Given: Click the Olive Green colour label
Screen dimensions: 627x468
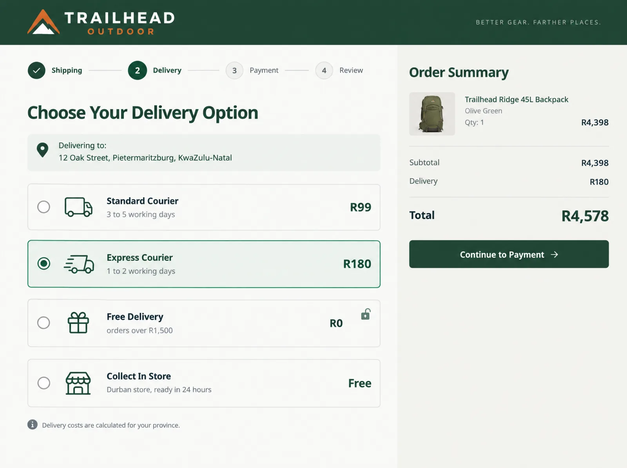Looking at the screenshot, I should coord(483,111).
